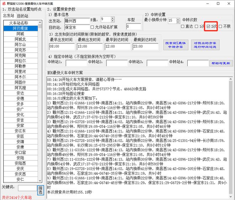Select station 阿拉尔 in list
Viewport: 235px width, 200px height.
pos(20,60)
